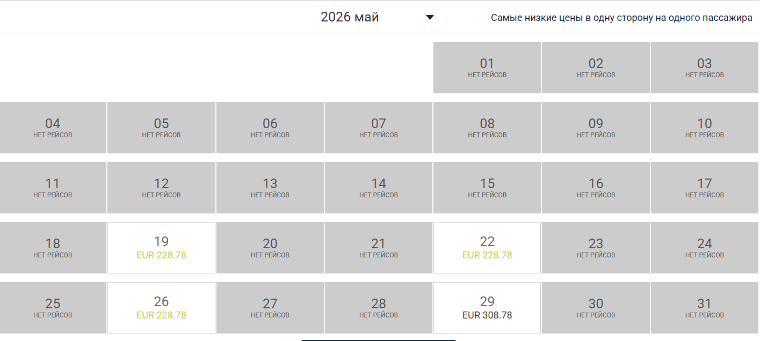The width and height of the screenshot is (760, 341).
Task: Select the May 10 calendar cell
Action: (x=705, y=128)
